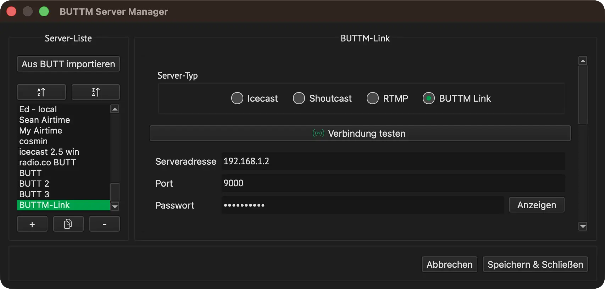
Task: Click into the Port field
Action: tap(393, 183)
